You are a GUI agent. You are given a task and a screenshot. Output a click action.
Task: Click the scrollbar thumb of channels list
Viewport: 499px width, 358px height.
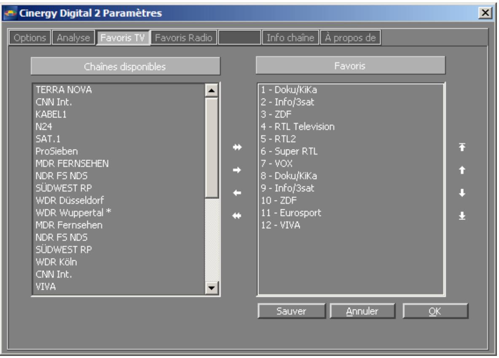[x=212, y=147]
